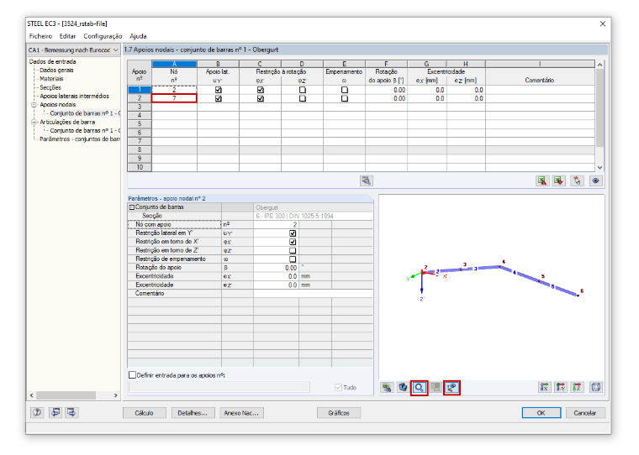Open the CA1 design case dropdown

coord(73,50)
